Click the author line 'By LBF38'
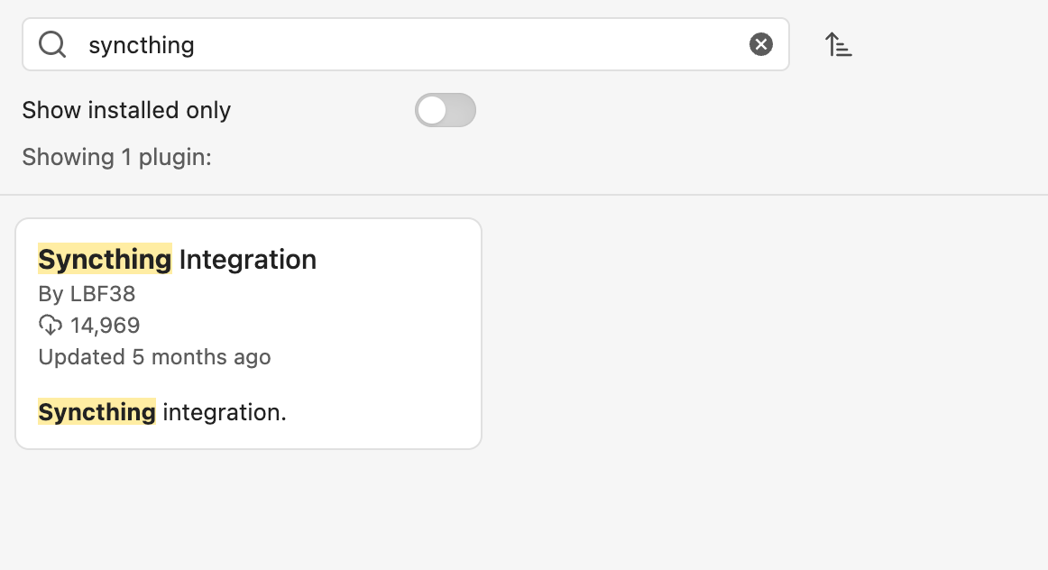The image size is (1048, 570). (x=87, y=294)
